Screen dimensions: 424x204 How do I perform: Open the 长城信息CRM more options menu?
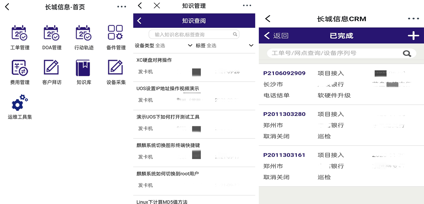point(413,19)
